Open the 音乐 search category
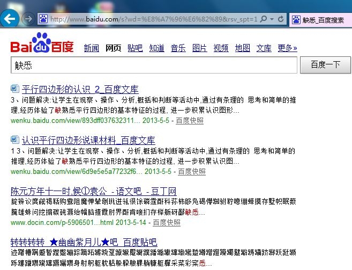 178,48
